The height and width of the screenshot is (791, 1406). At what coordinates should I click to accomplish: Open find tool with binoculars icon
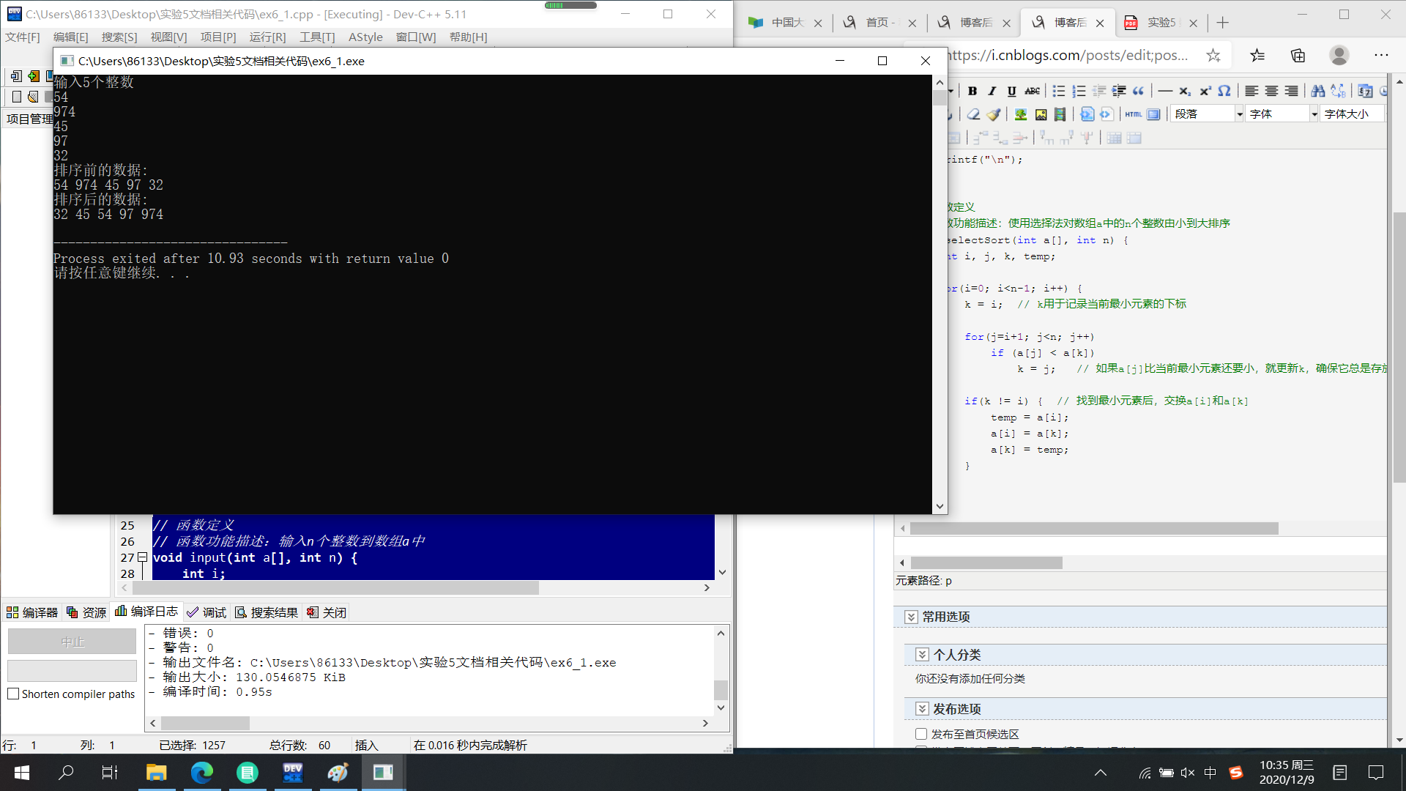[x=1317, y=91]
